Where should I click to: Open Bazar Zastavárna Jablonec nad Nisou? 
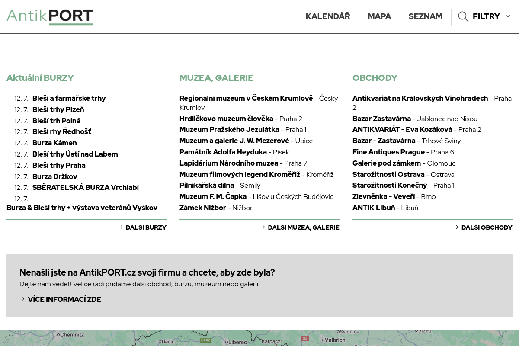pos(381,119)
